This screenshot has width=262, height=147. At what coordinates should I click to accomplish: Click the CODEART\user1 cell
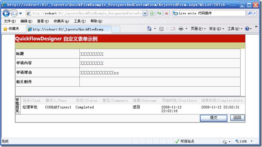pyautogui.click(x=58, y=107)
